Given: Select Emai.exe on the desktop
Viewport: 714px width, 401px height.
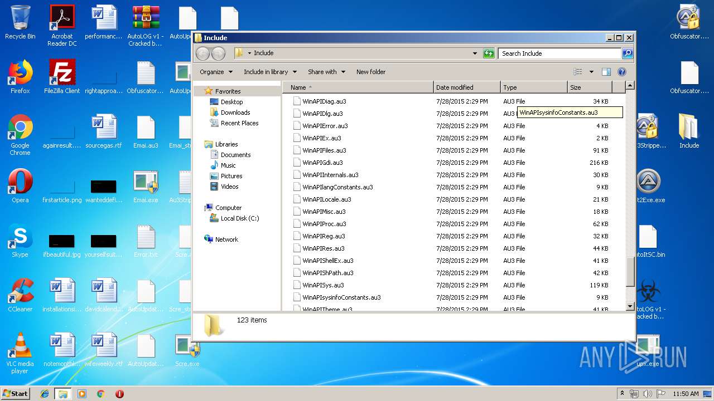Looking at the screenshot, I should 146,187.
